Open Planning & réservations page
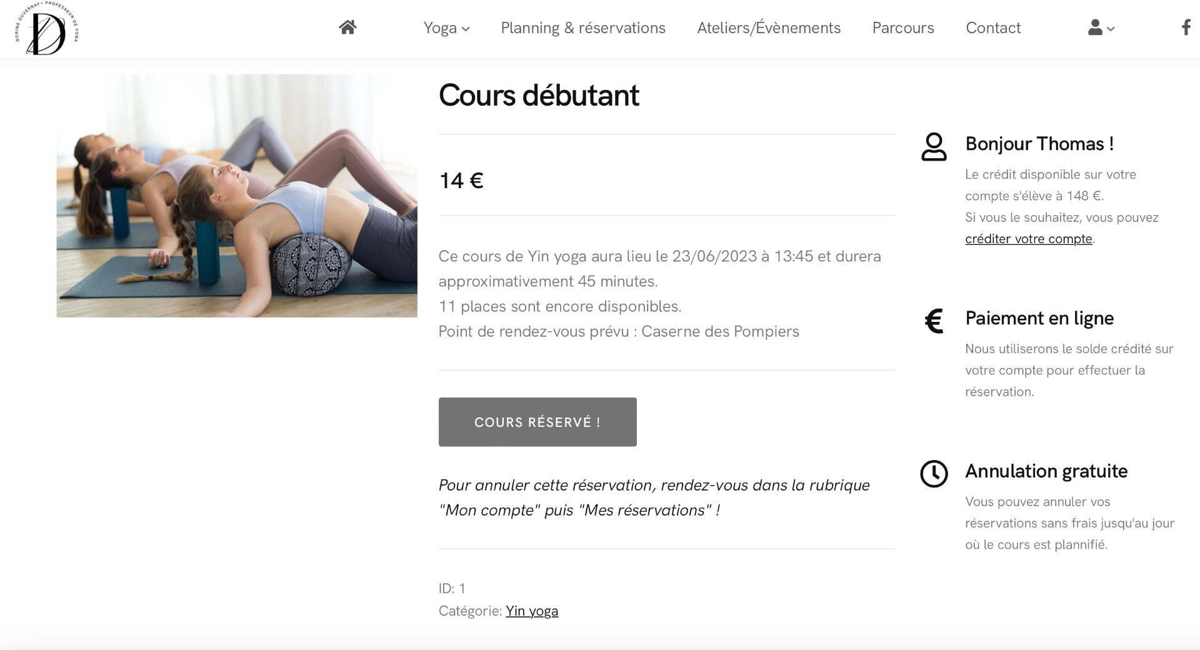1200x650 pixels. 583,28
